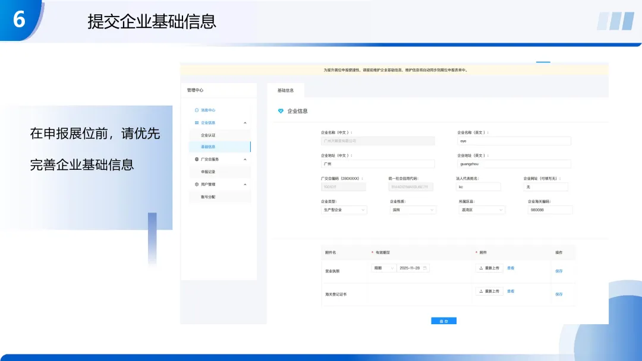Click the 企业地址(中文) input containing 广州
The height and width of the screenshot is (361, 642).
[x=378, y=163]
